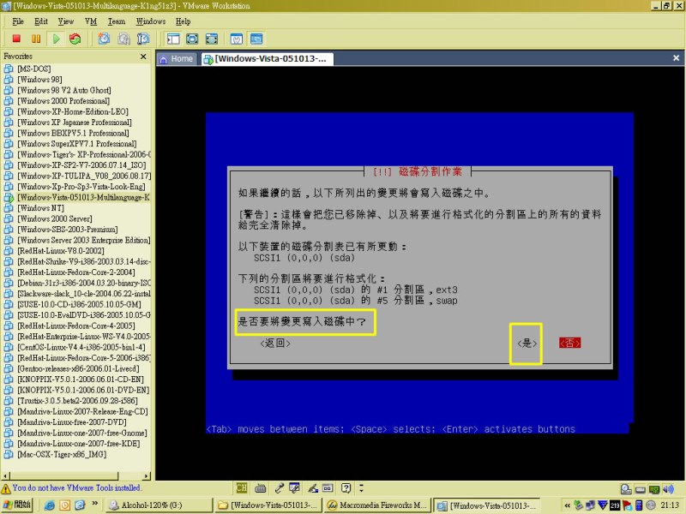
Task: Click the sound device status bar icon
Action: click(x=668, y=489)
